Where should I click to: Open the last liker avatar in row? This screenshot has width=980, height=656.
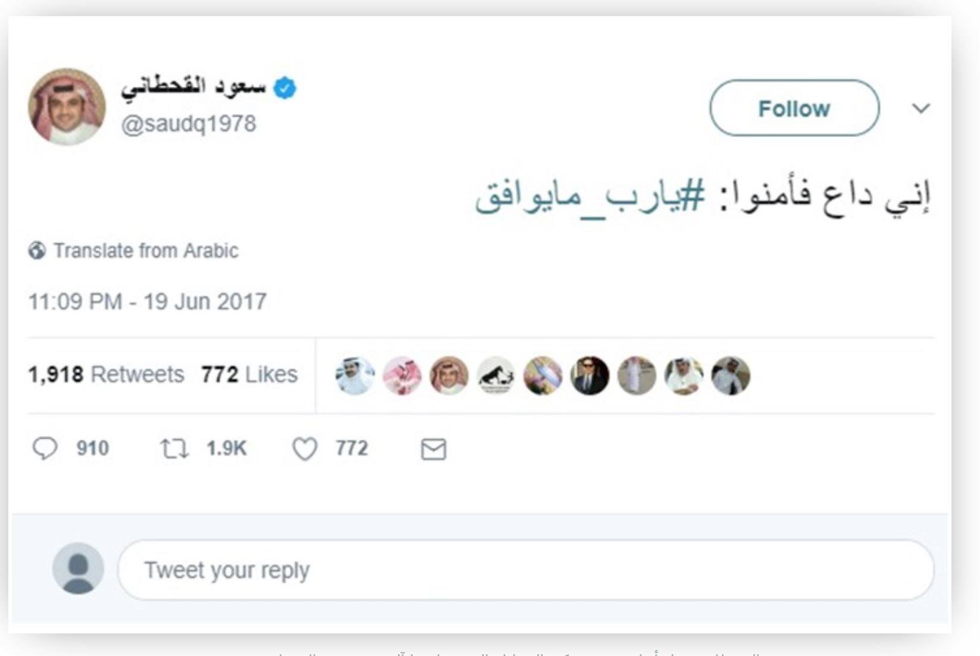[x=731, y=376]
